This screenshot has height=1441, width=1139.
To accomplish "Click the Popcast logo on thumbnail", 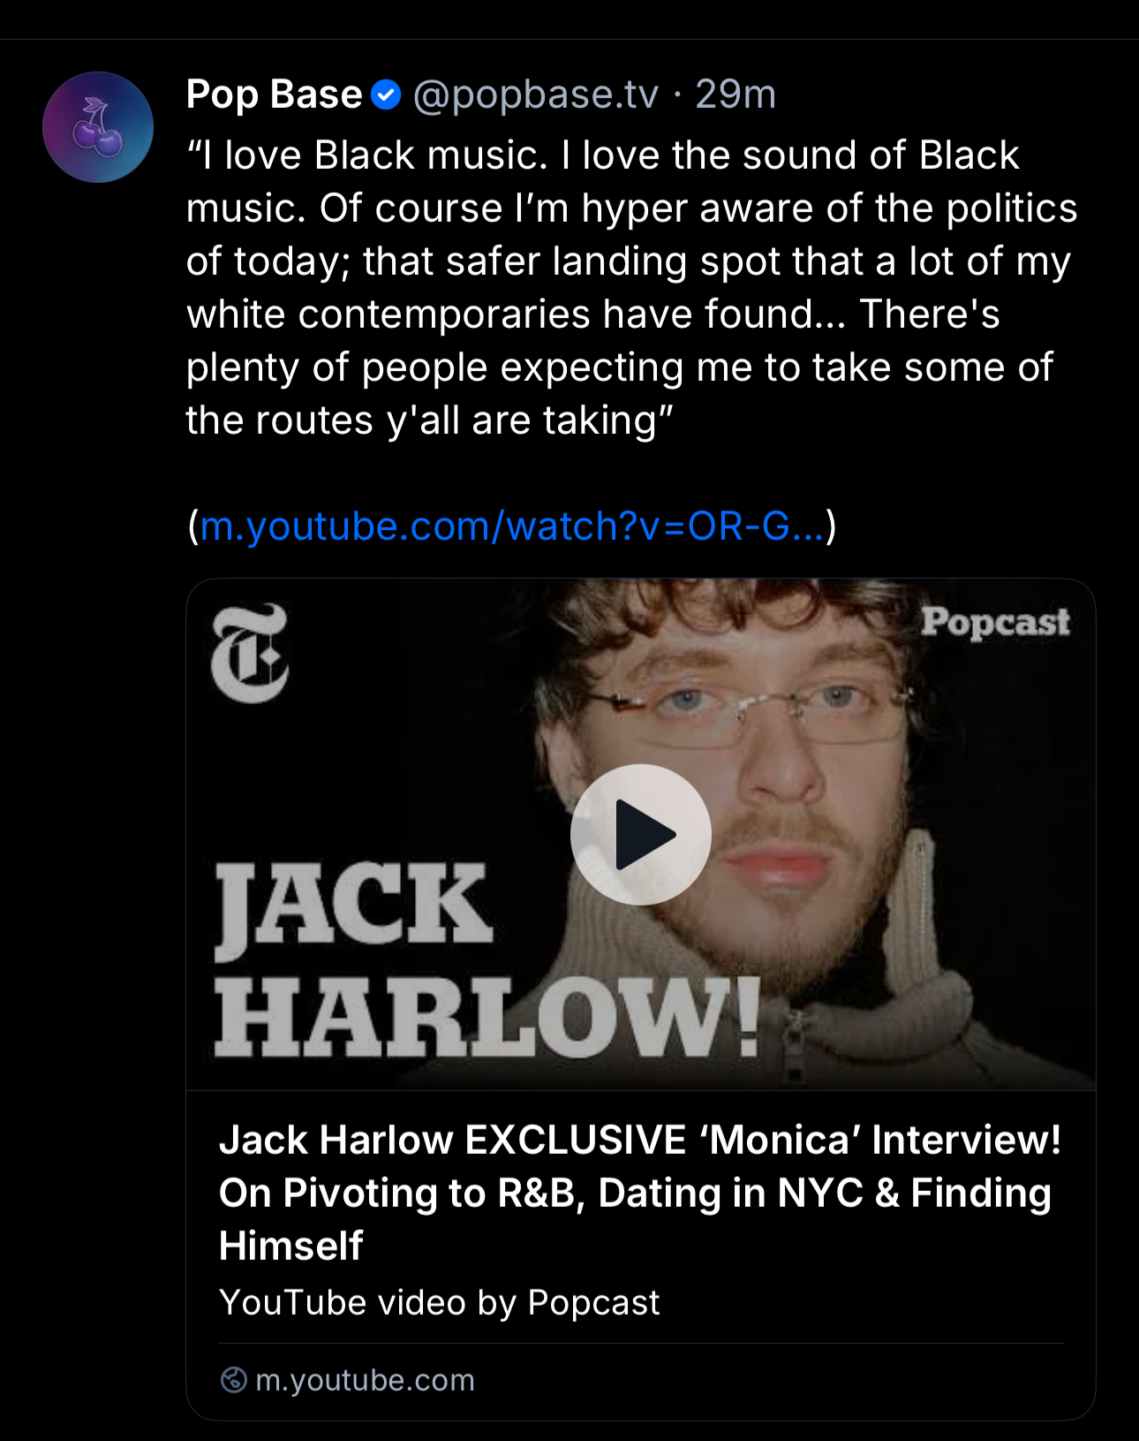I will click(995, 623).
